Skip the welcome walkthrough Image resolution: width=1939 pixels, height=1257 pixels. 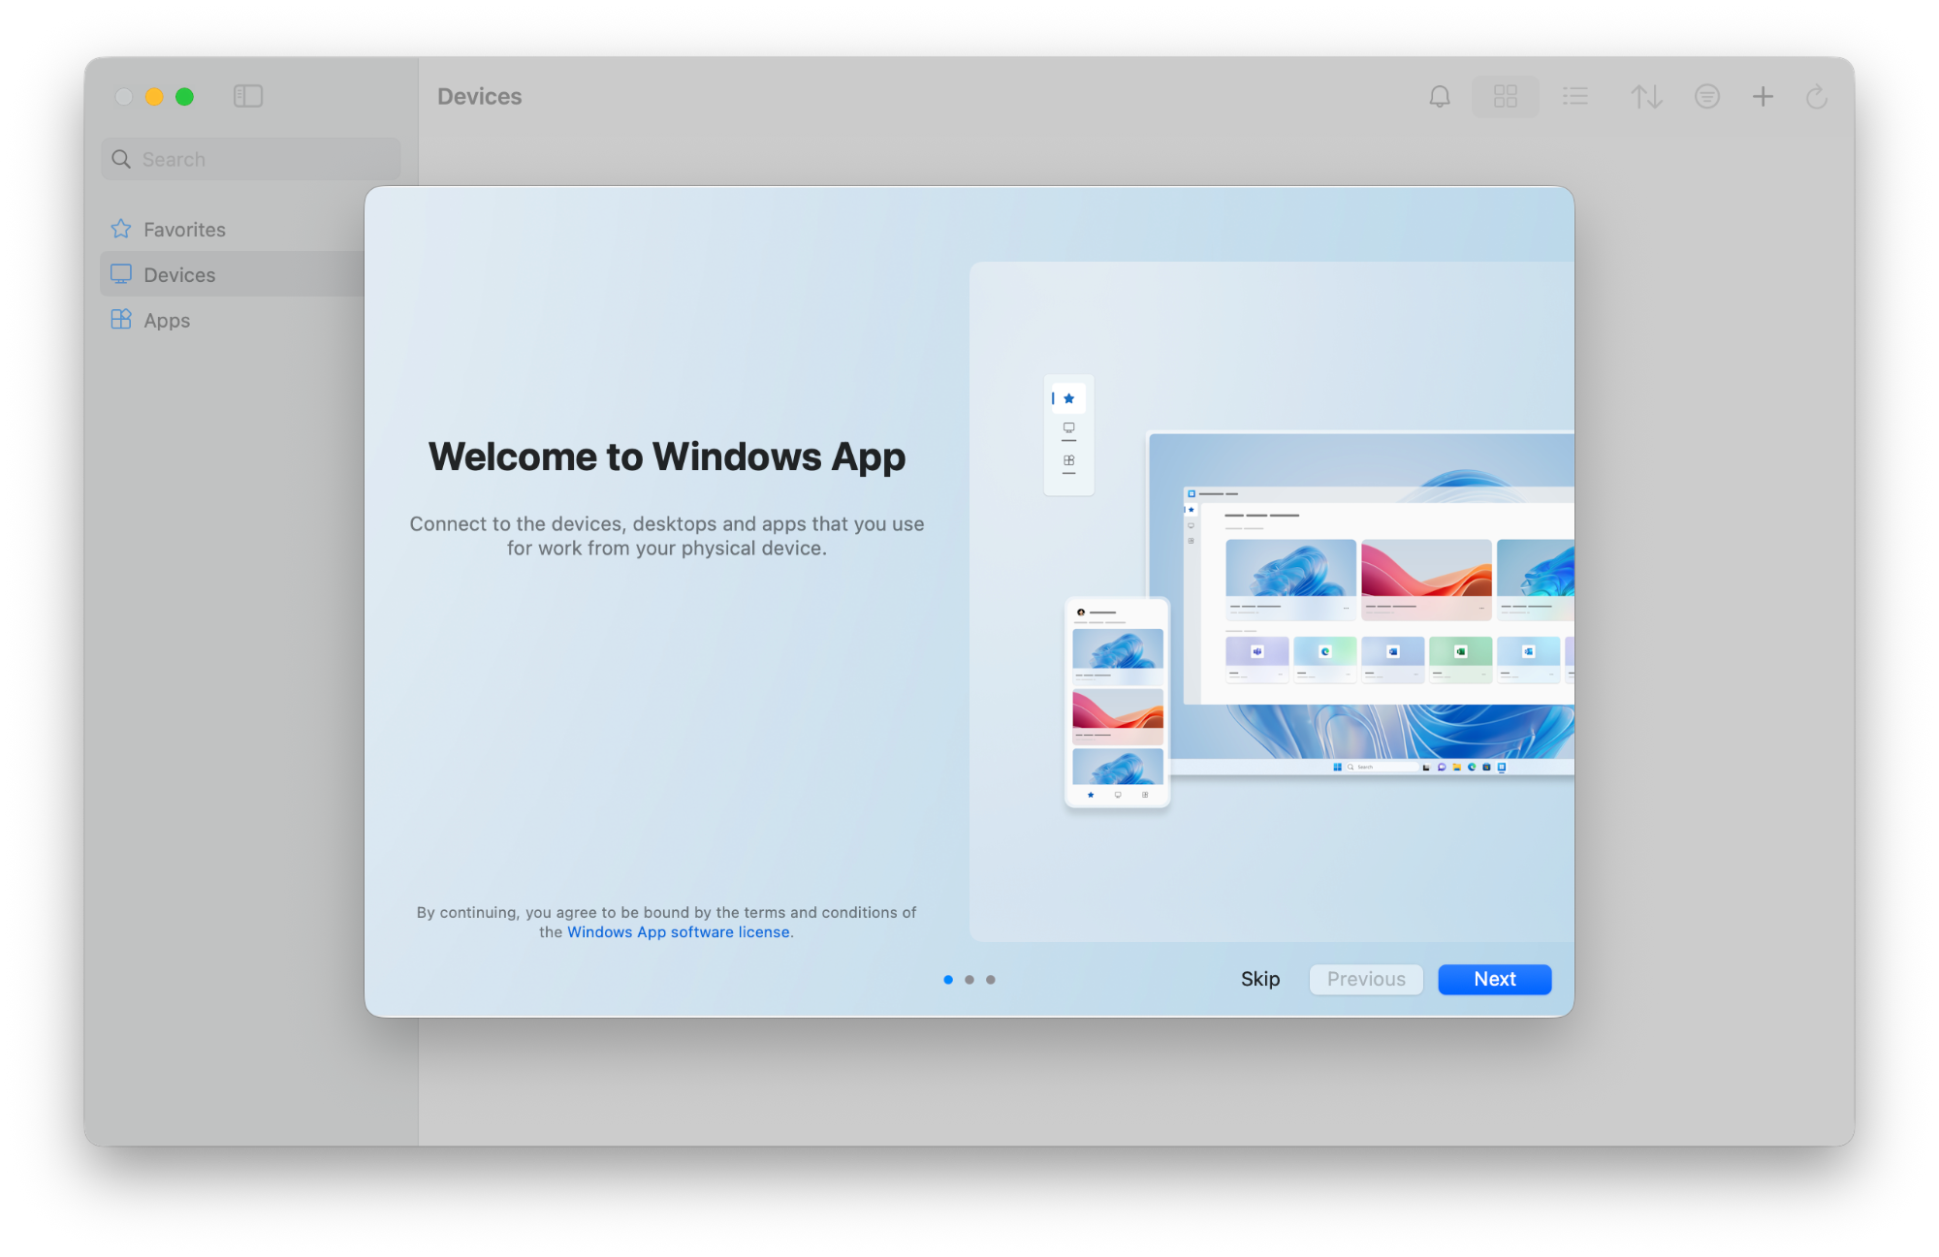(x=1259, y=979)
